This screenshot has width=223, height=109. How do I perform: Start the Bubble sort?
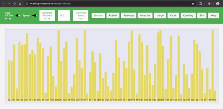pyautogui.click(x=113, y=16)
